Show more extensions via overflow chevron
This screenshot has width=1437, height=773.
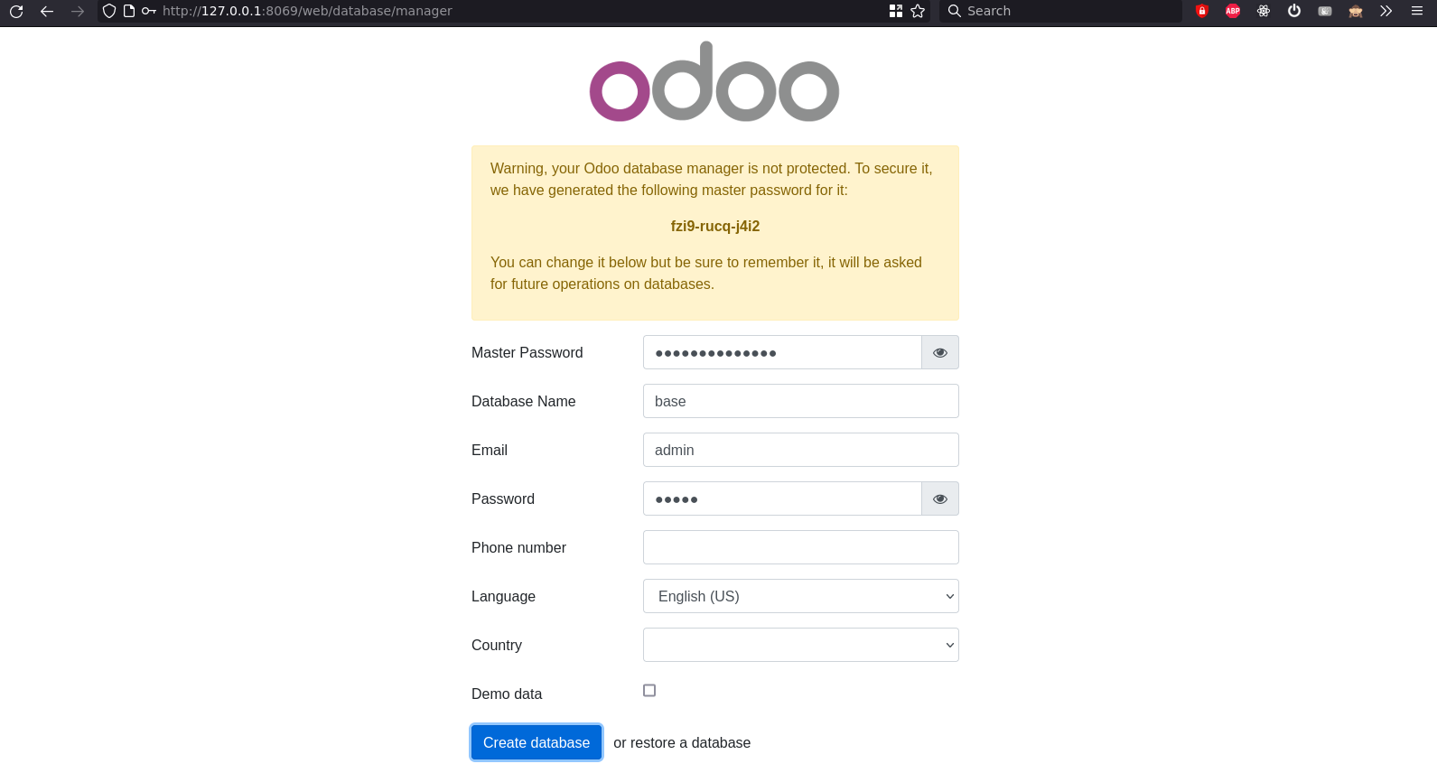point(1386,11)
